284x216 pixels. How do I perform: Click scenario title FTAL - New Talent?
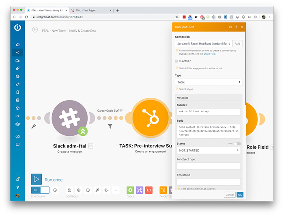click(69, 31)
